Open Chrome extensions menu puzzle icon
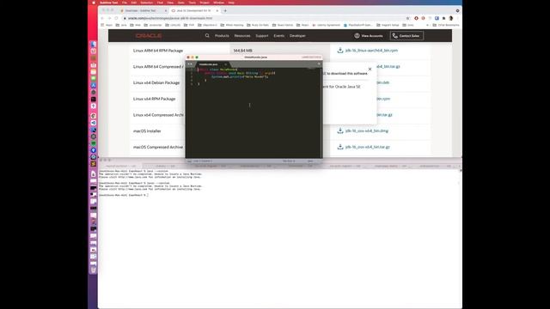550x309 pixels. click(443, 18)
